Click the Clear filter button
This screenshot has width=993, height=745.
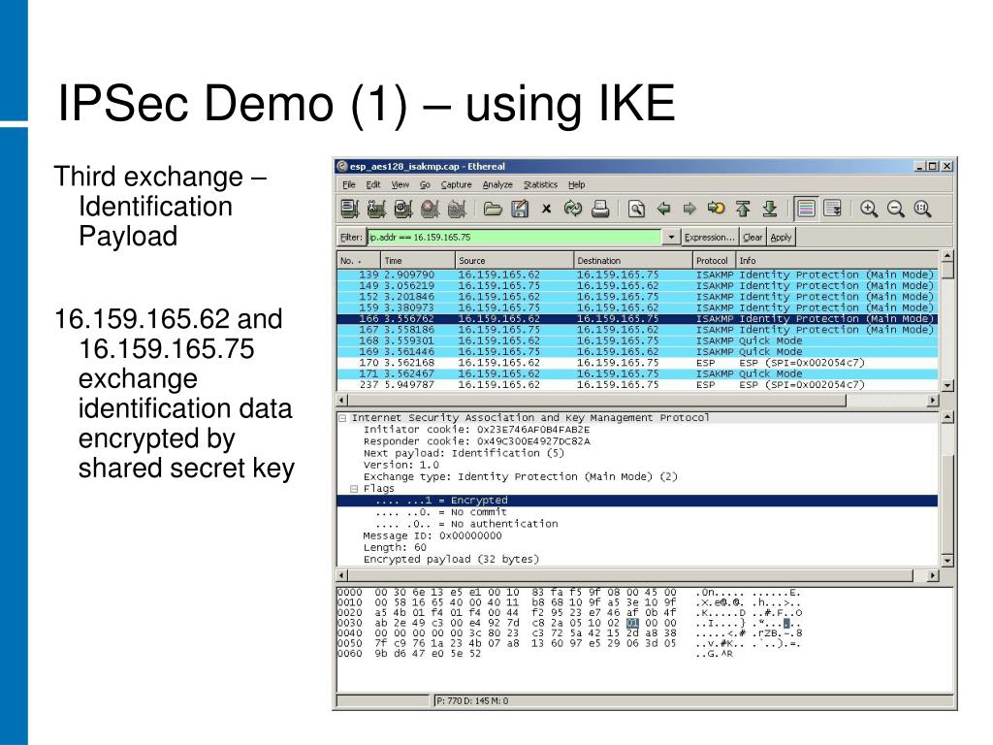(753, 237)
